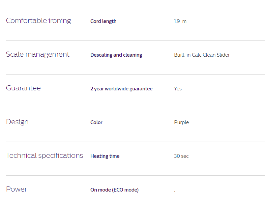Image resolution: width=265 pixels, height=202 pixels.
Task: Click the Design section heading
Action: coord(17,122)
